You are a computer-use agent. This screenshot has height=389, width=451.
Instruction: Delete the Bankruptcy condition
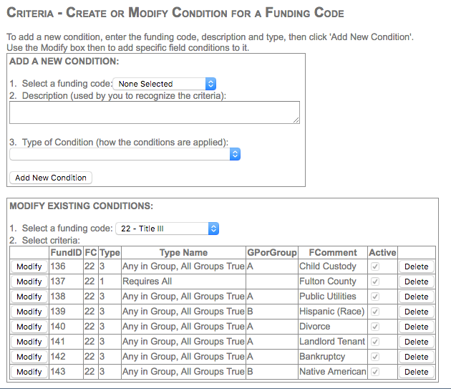[x=416, y=357]
